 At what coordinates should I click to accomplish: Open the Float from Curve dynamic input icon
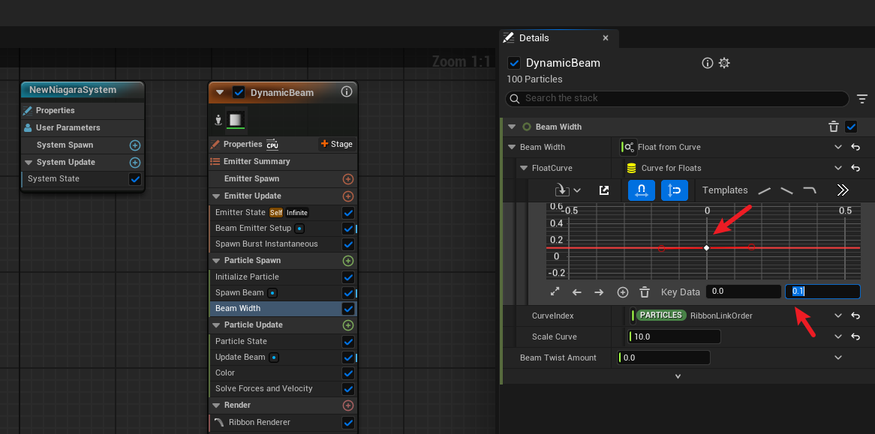629,147
